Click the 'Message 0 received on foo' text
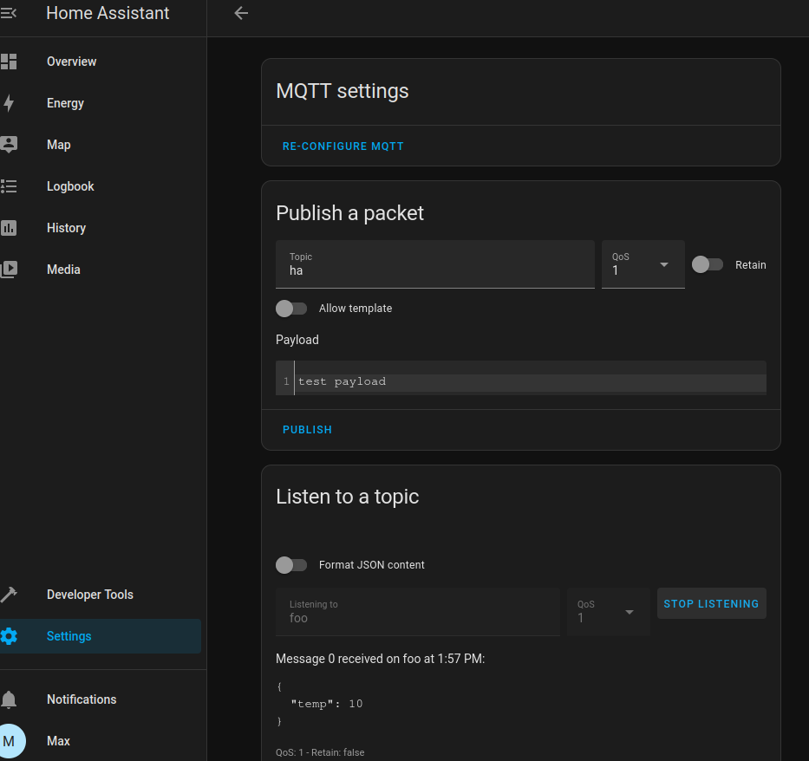 380,659
